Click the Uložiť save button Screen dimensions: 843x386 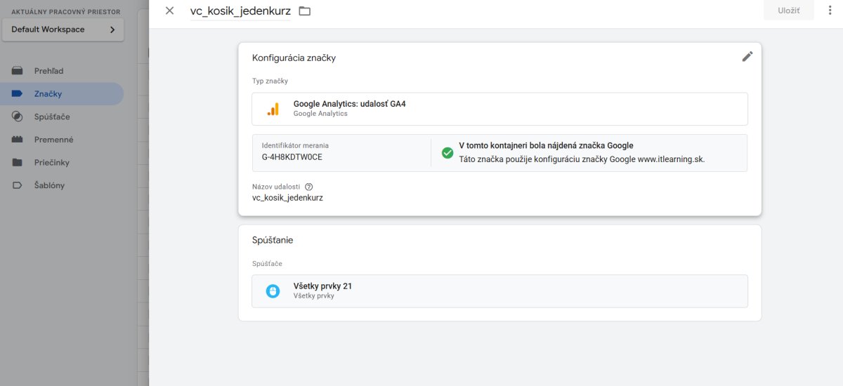click(x=789, y=11)
